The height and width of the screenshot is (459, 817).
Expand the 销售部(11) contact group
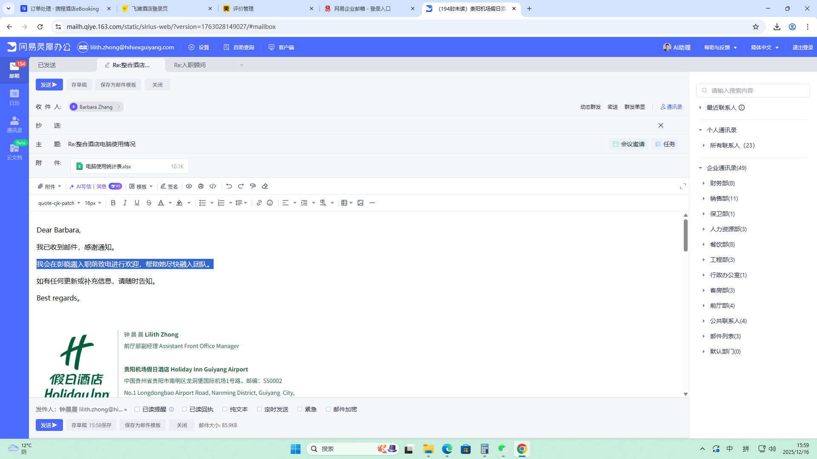click(724, 198)
